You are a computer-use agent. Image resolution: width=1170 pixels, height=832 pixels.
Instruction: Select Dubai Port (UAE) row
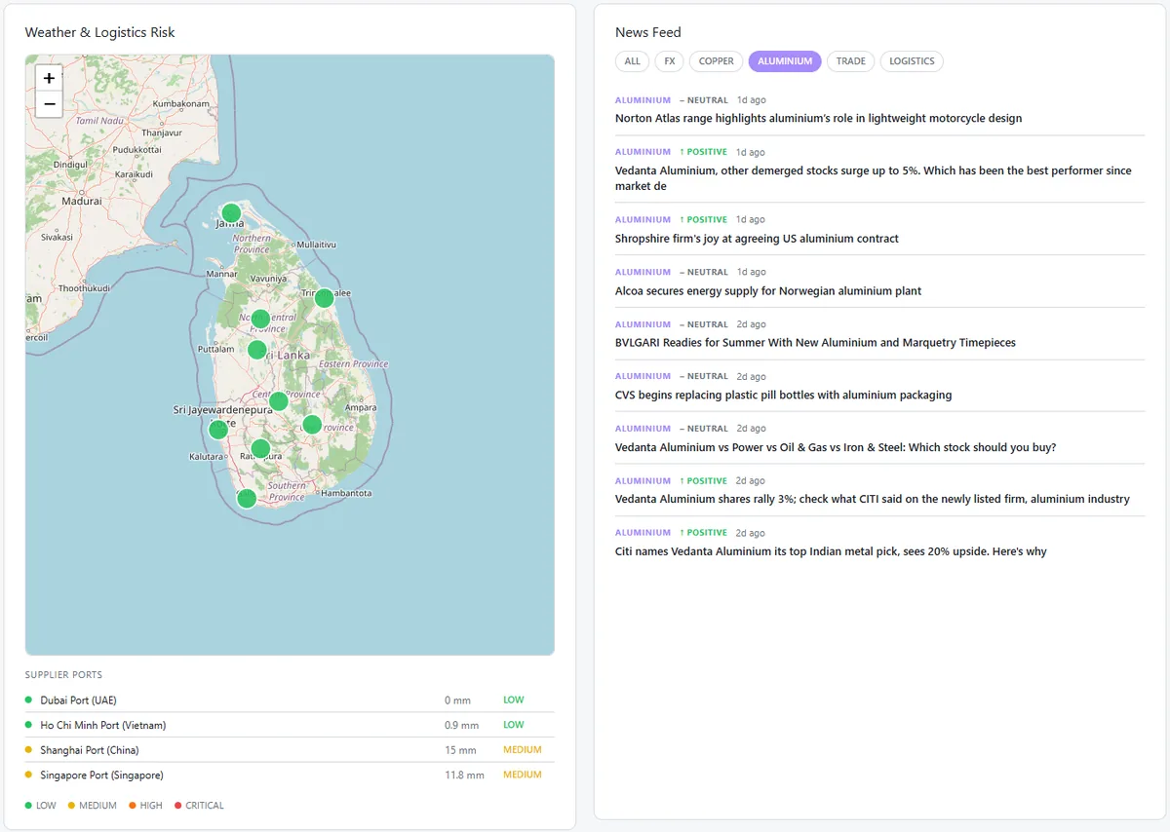[x=290, y=700]
